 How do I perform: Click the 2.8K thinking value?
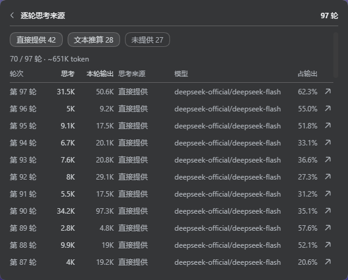68,228
